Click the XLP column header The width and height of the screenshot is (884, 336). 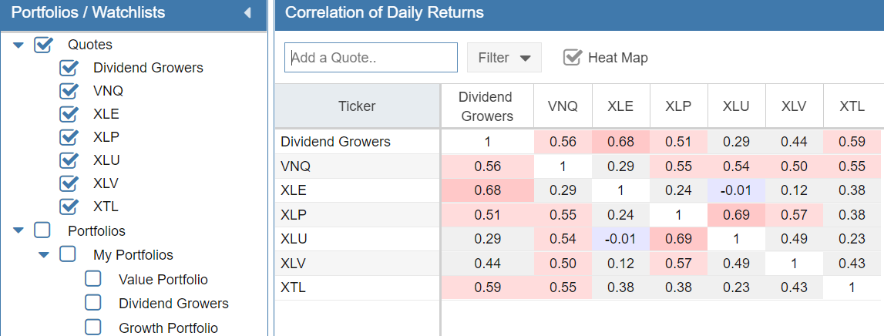click(678, 106)
